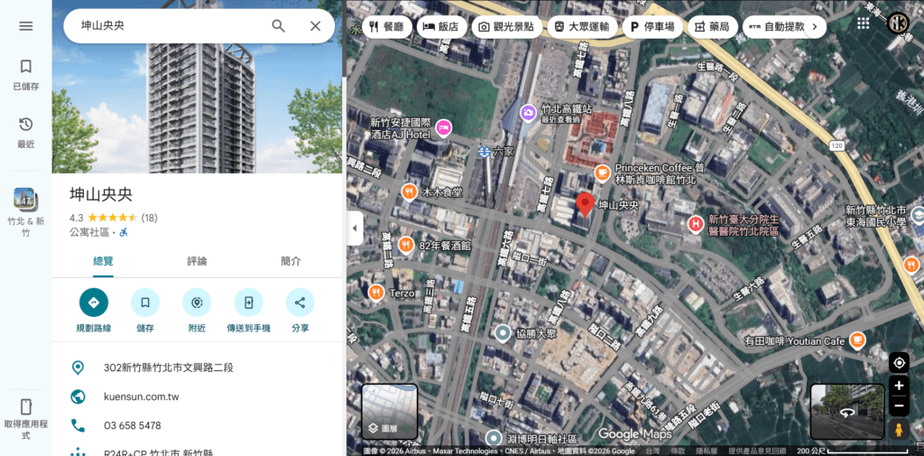Click the 協勝大聚 map marker
Image resolution: width=924 pixels, height=456 pixels.
click(x=502, y=333)
